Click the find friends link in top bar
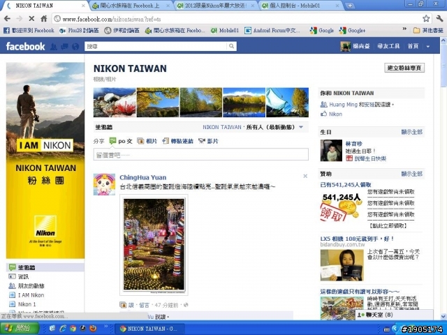This screenshot has height=335, width=447. point(388,46)
